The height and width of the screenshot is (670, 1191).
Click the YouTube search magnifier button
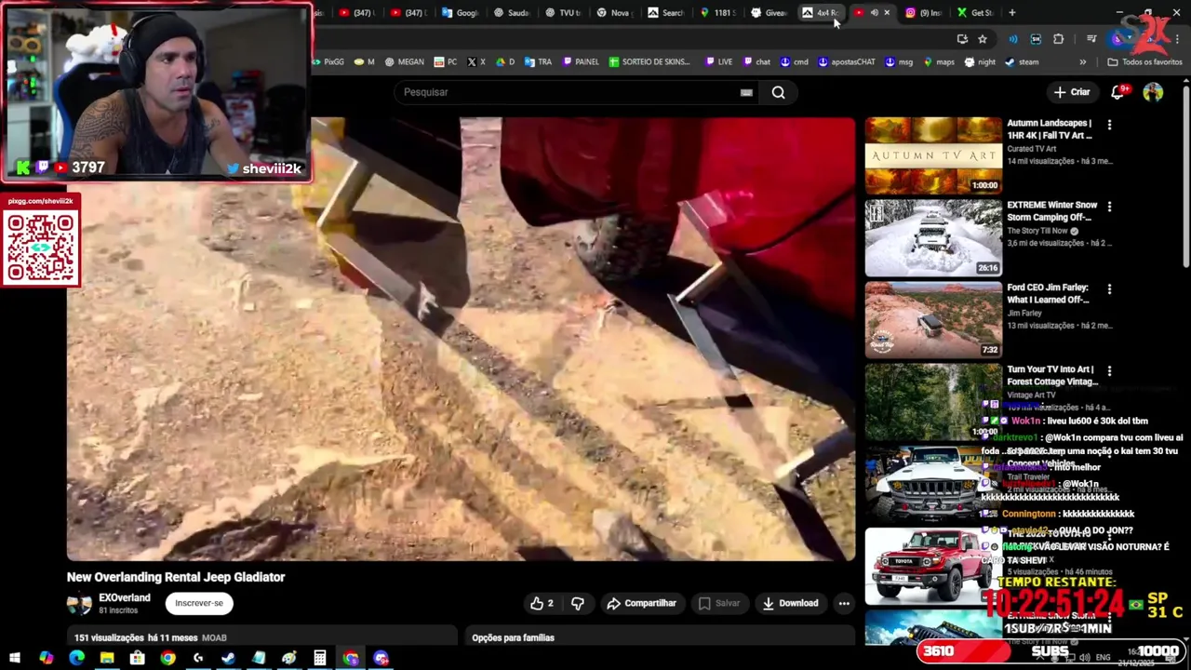[x=778, y=92]
